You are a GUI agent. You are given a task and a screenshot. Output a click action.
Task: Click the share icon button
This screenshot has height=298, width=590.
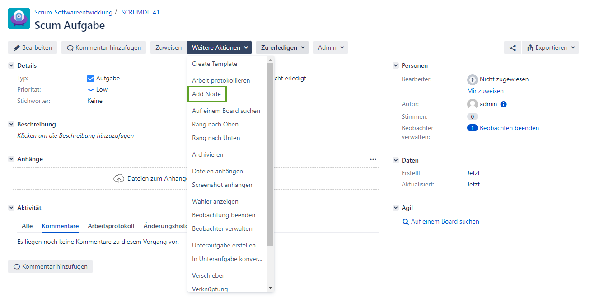[512, 47]
